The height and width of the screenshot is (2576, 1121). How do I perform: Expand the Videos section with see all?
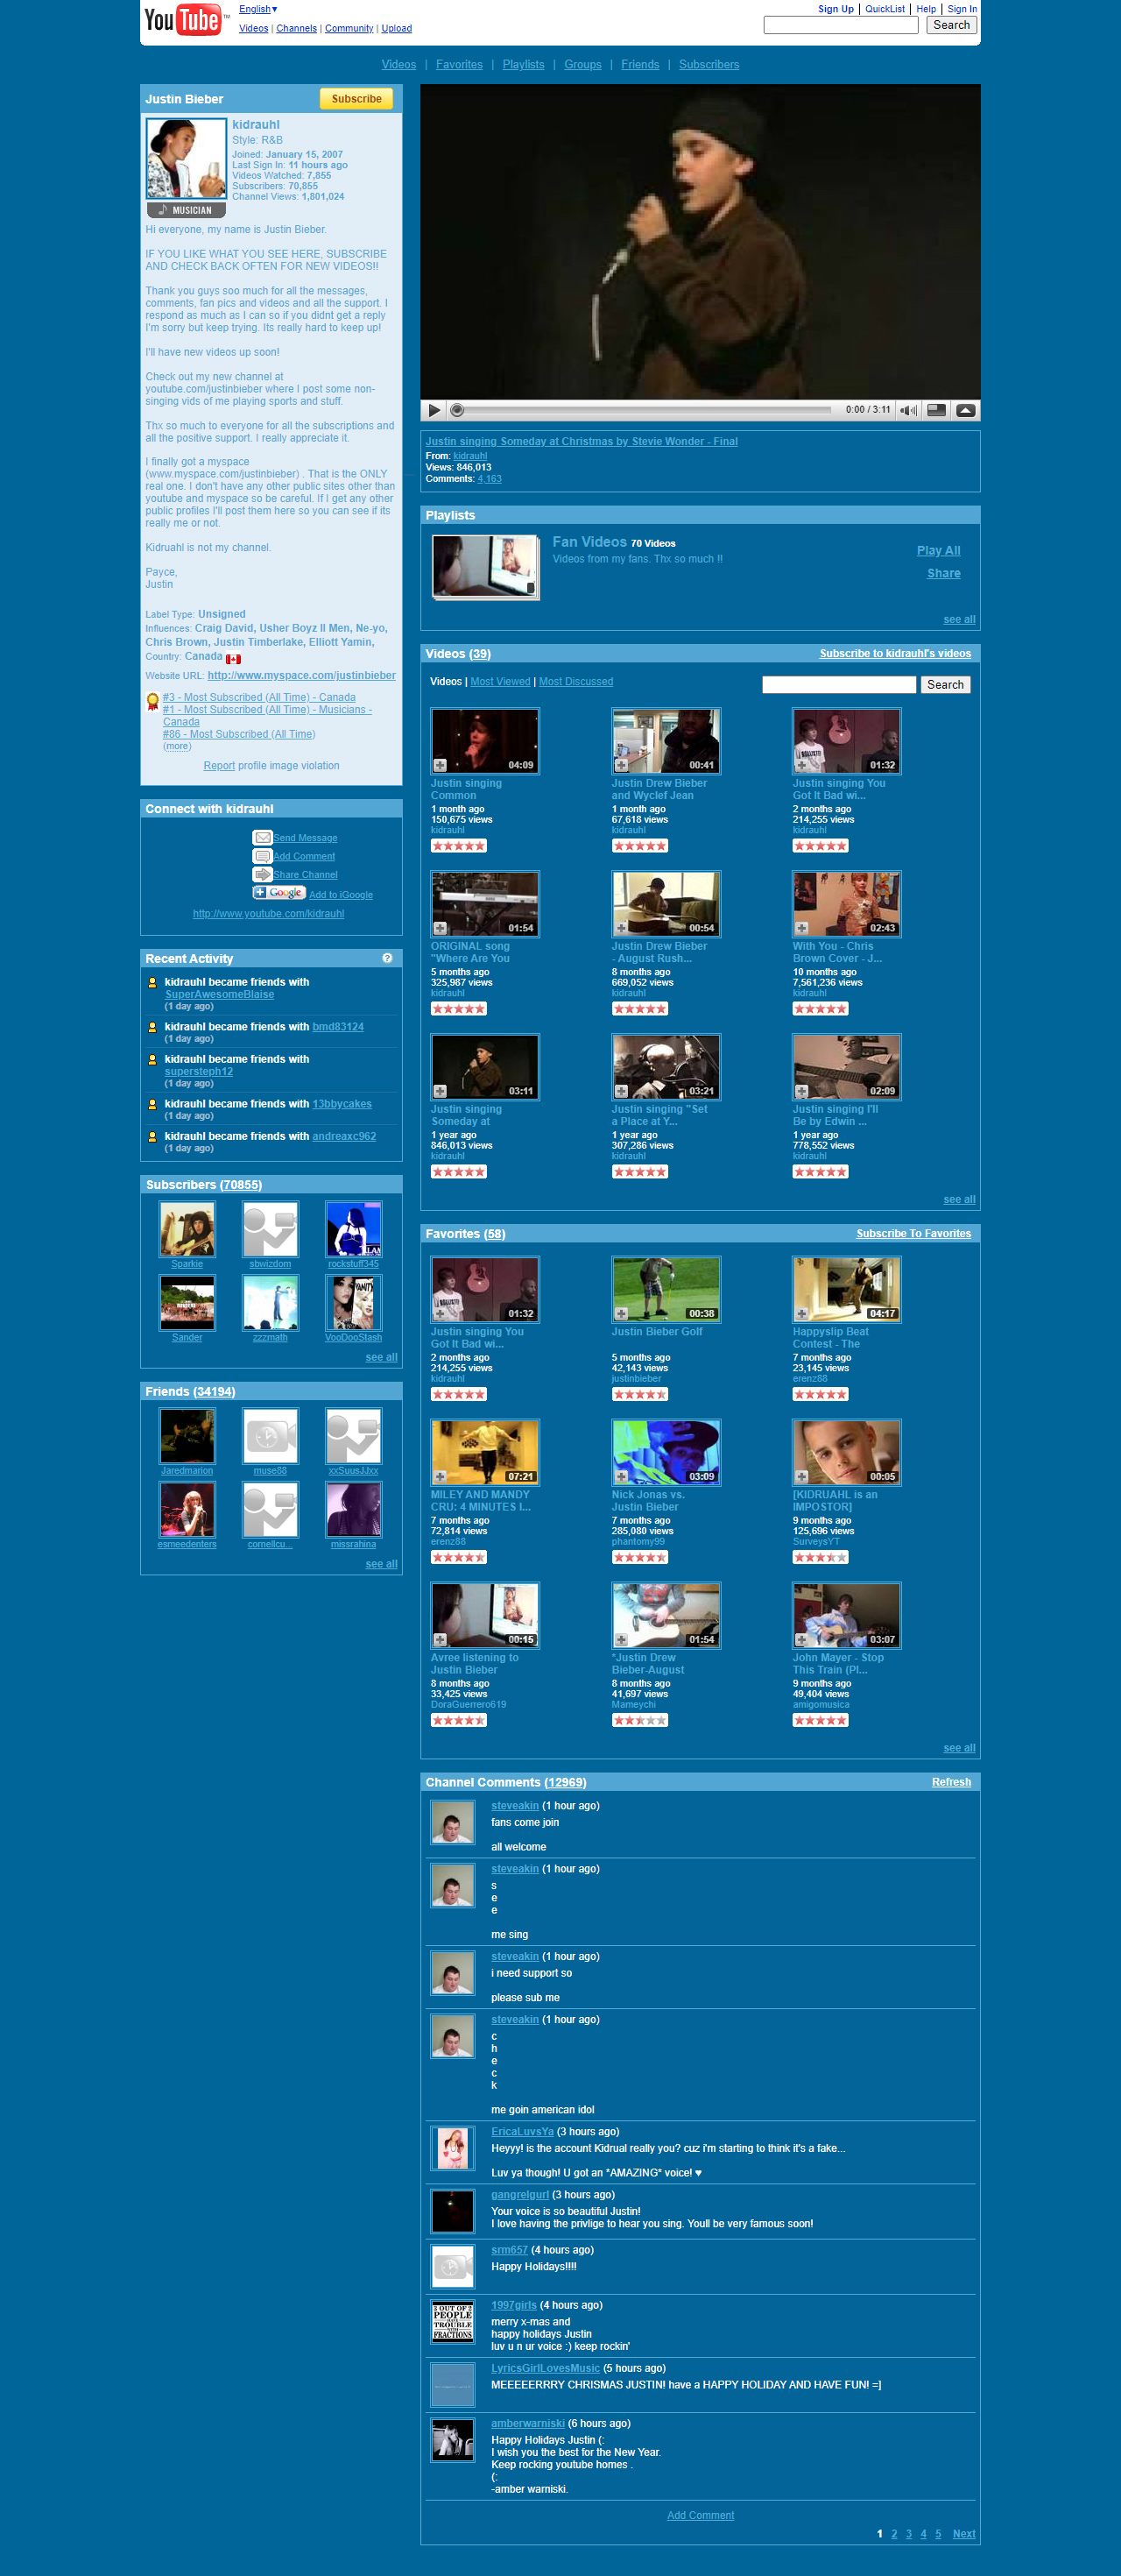pos(959,1200)
